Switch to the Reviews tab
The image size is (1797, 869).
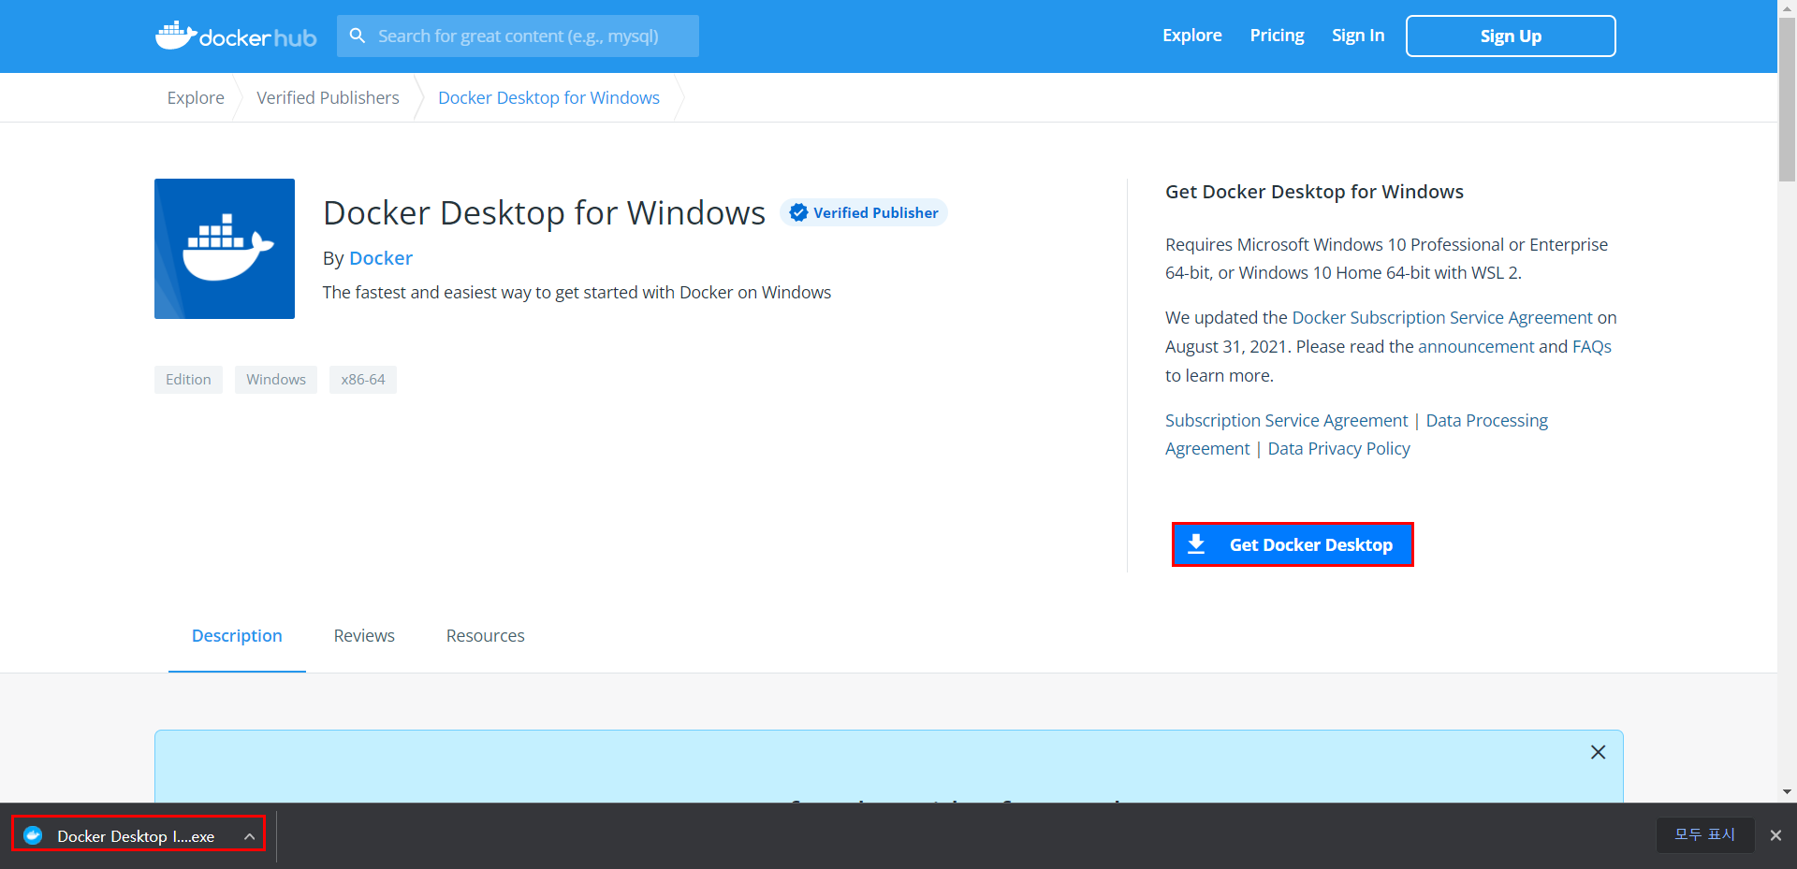coord(364,636)
